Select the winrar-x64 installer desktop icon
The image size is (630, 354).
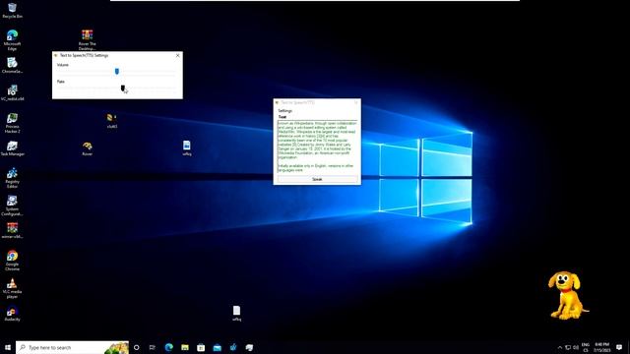[x=12, y=230]
